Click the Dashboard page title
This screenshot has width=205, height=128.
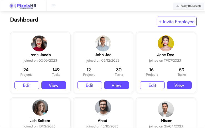[x=24, y=20]
